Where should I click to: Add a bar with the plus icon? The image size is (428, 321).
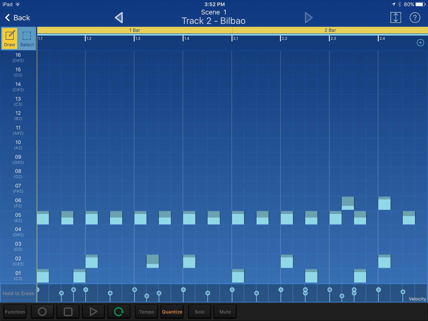420,43
